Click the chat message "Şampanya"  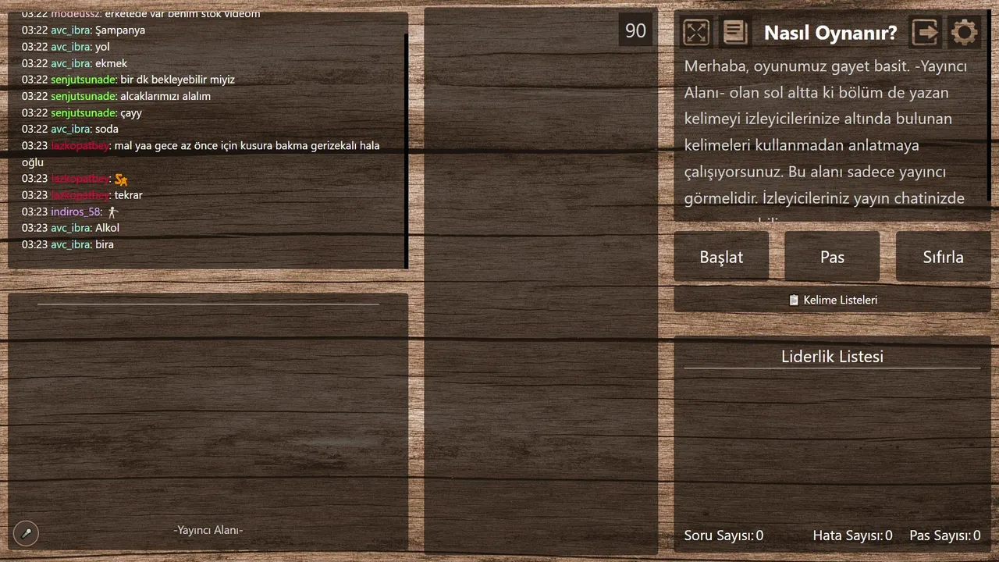click(120, 30)
